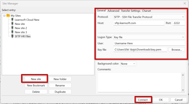The image size is (189, 104).
Task: Click the New folder button
Action: 60,79
